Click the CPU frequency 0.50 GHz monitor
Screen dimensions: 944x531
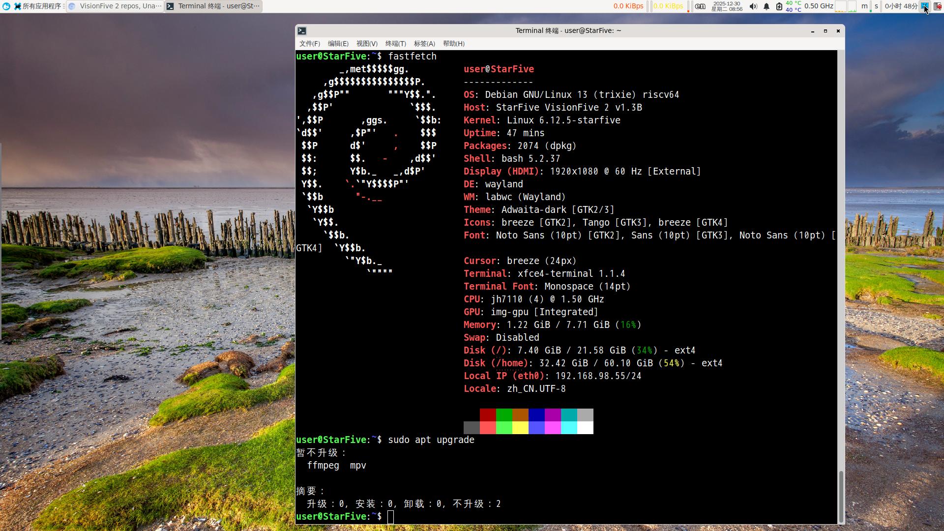pos(819,6)
